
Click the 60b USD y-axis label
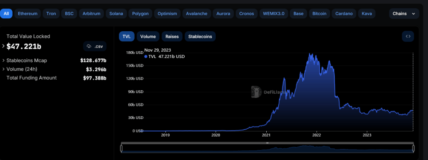135,105
